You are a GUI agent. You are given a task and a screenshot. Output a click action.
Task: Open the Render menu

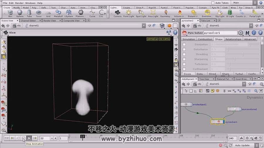tap(19, 3)
